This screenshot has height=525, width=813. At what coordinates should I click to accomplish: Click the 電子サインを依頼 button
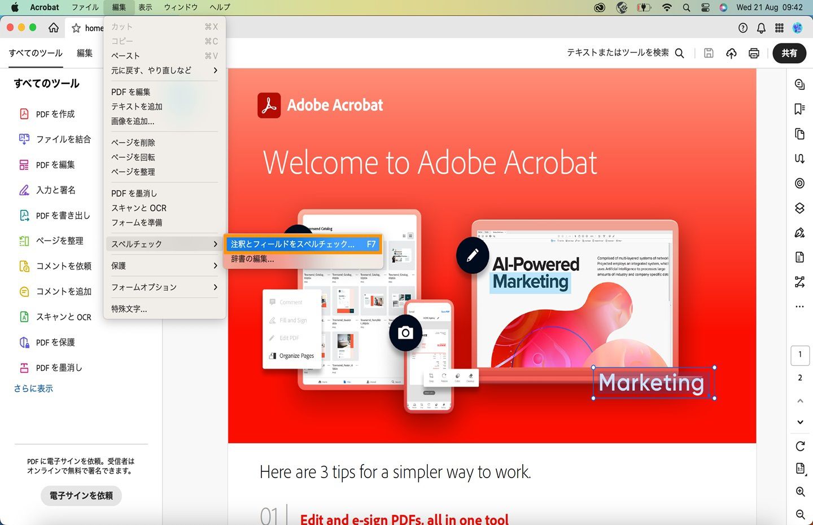(x=81, y=496)
